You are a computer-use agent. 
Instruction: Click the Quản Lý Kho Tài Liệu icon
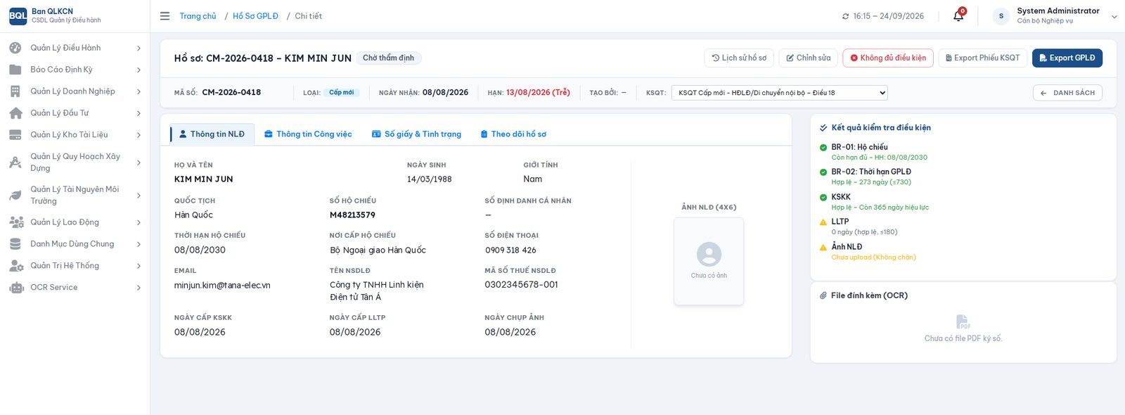coord(15,135)
